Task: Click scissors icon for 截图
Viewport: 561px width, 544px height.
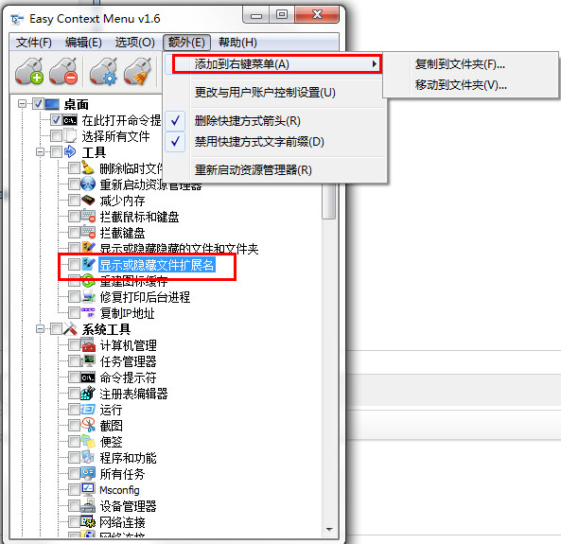Action: [88, 425]
